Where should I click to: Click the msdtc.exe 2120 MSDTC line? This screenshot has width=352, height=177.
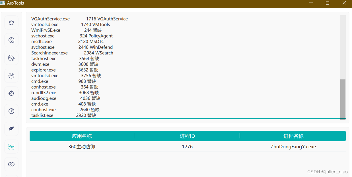(x=68, y=41)
